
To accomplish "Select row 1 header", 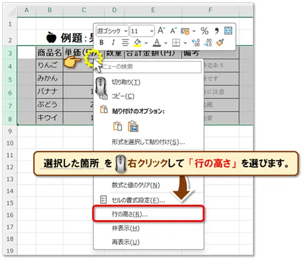I will click(10, 24).
